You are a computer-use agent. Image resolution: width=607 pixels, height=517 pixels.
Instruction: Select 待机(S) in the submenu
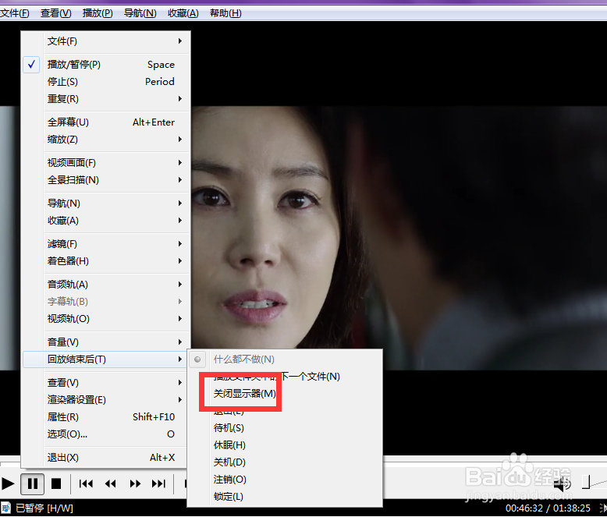pyautogui.click(x=285, y=428)
